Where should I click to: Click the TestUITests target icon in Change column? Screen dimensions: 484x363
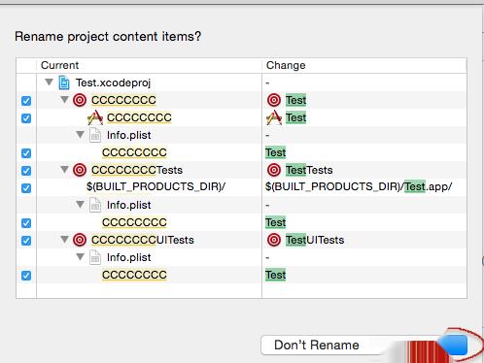click(274, 240)
